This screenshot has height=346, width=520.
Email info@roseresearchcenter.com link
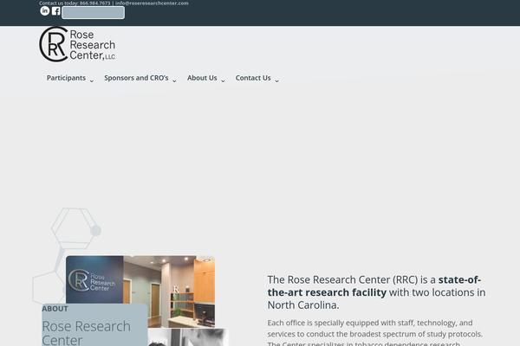point(152,3)
